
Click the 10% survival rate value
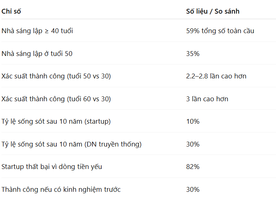193,121
